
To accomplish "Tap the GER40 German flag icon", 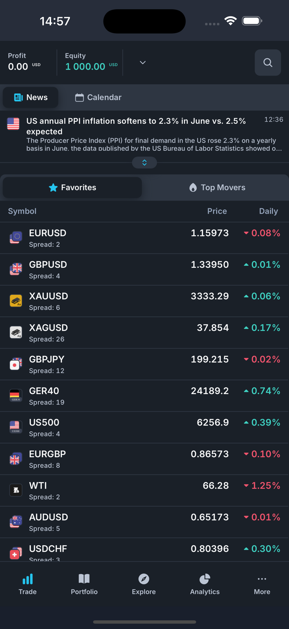I will (x=16, y=395).
